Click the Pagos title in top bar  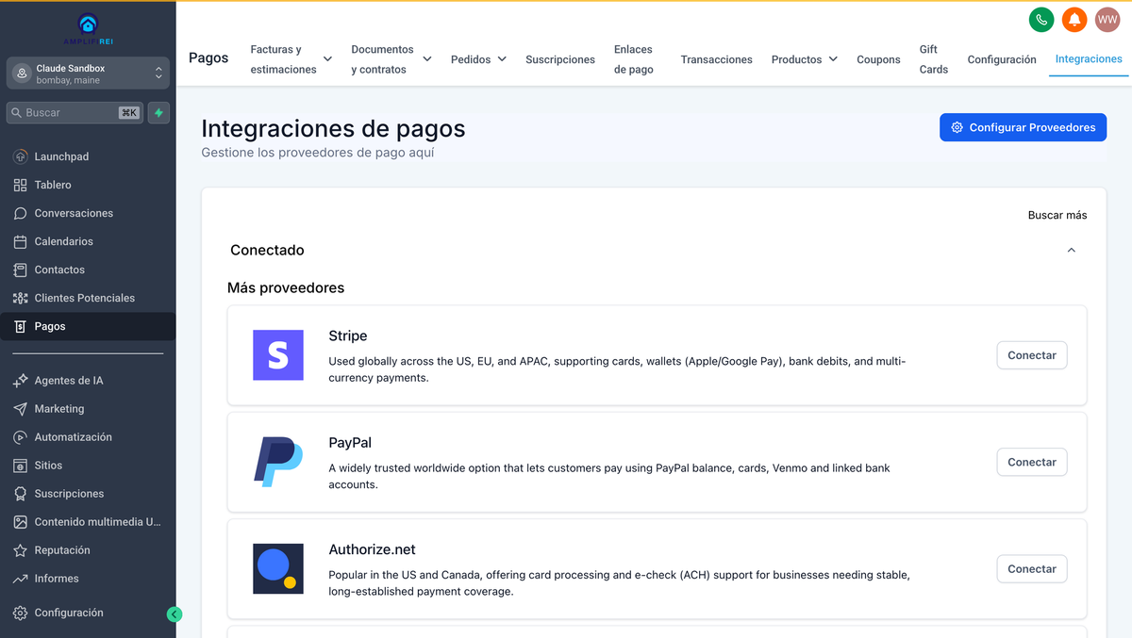coord(208,58)
